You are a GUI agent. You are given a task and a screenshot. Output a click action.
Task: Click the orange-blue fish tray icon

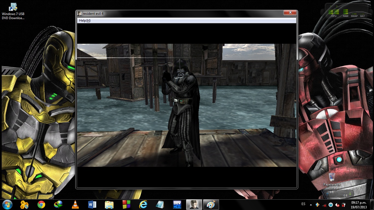pos(318,205)
